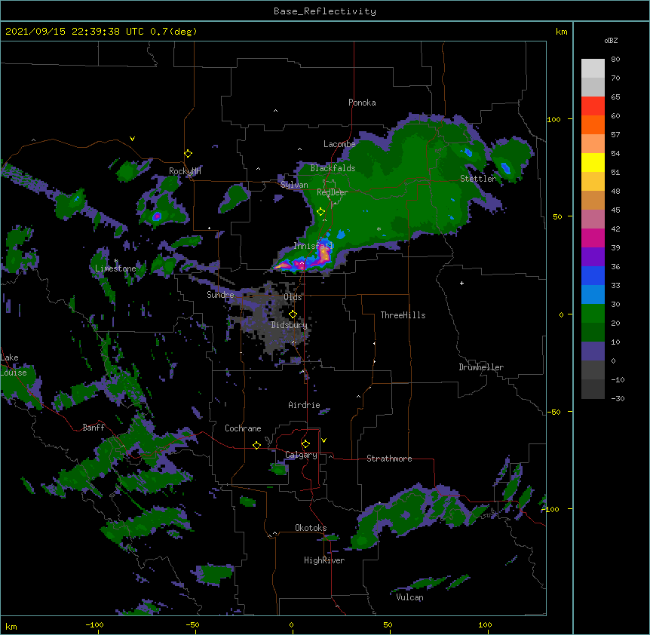Image resolution: width=650 pixels, height=635 pixels.
Task: Pick the magenta swatch between 42 and 39 dBZ
Action: [593, 238]
